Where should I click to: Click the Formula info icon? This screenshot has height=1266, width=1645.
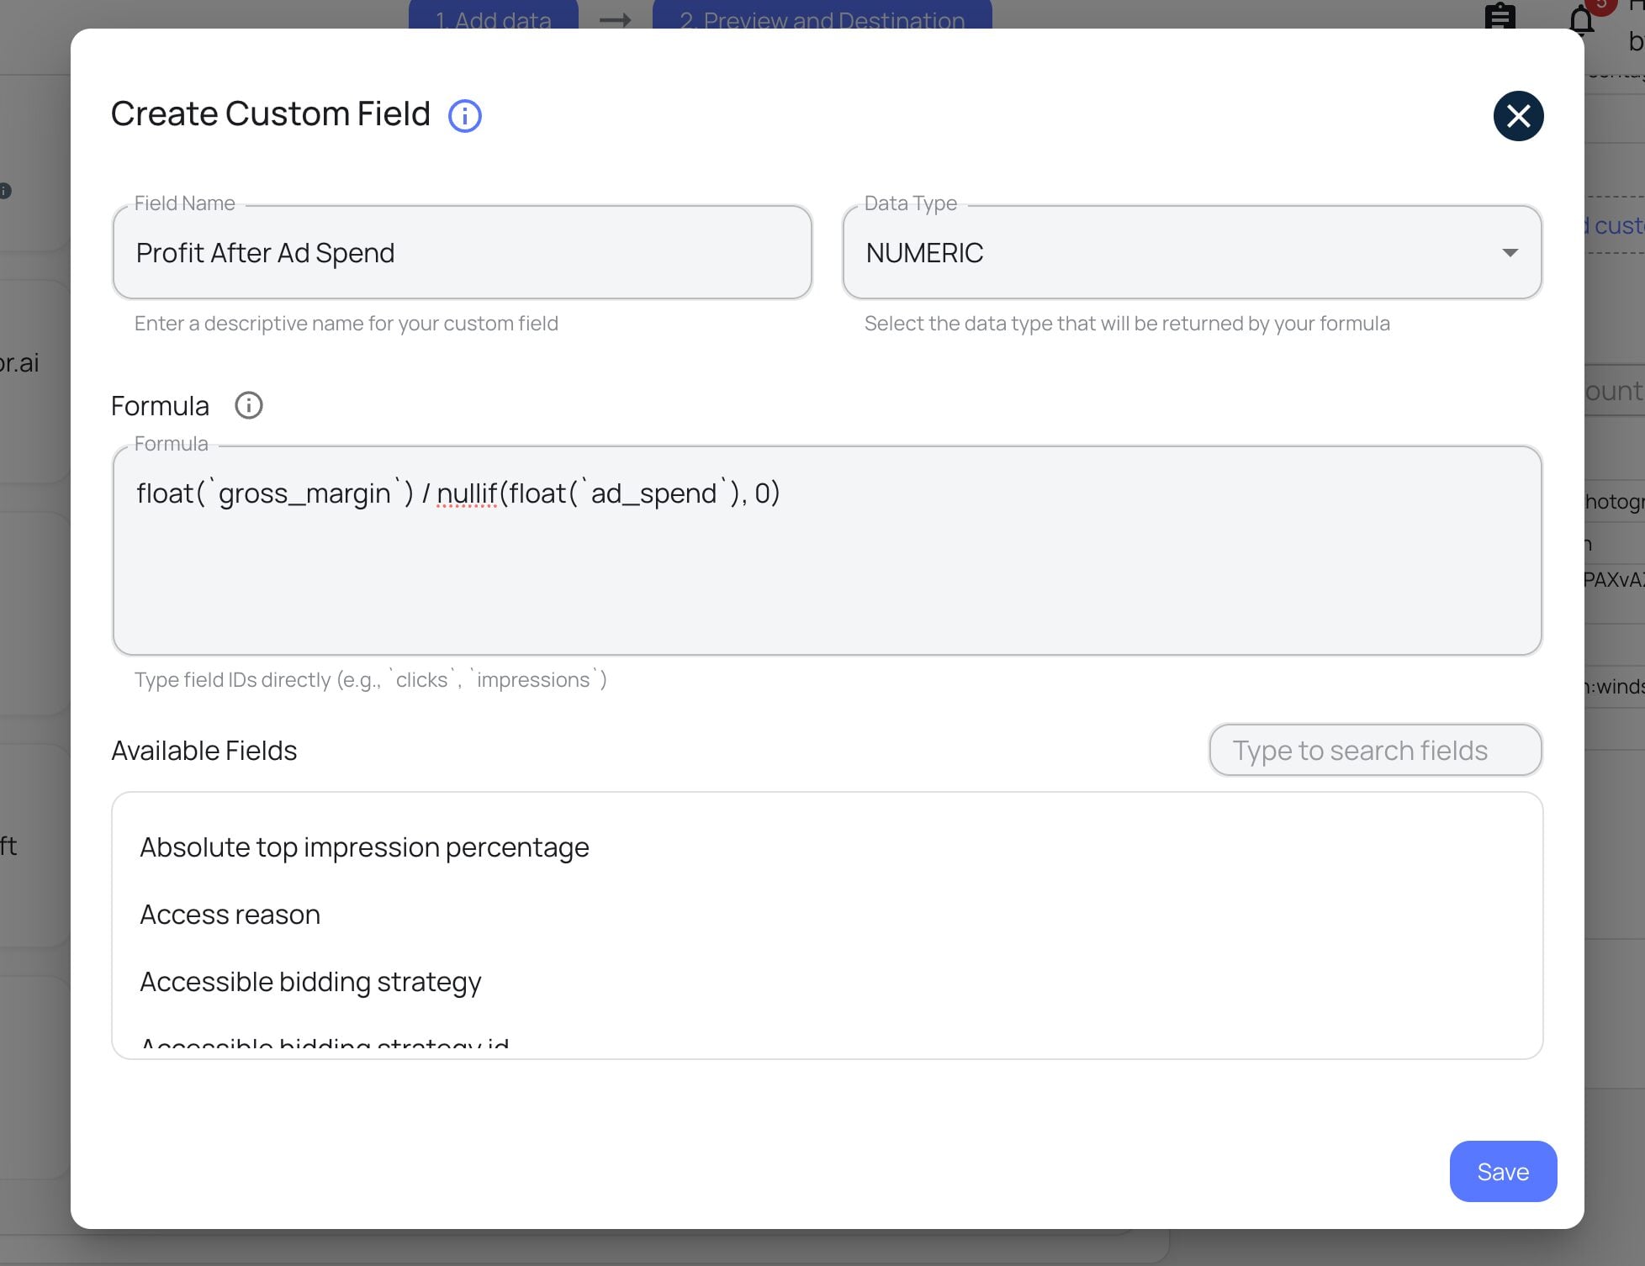[248, 405]
